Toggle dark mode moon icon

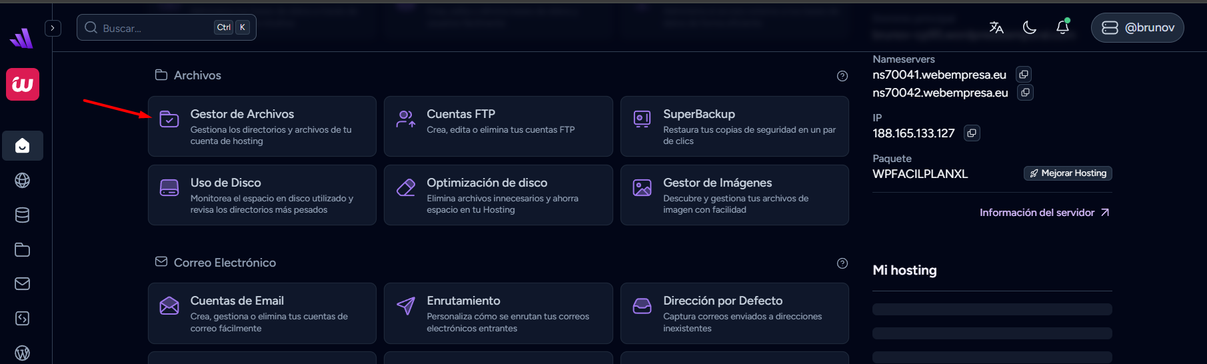(x=1030, y=27)
